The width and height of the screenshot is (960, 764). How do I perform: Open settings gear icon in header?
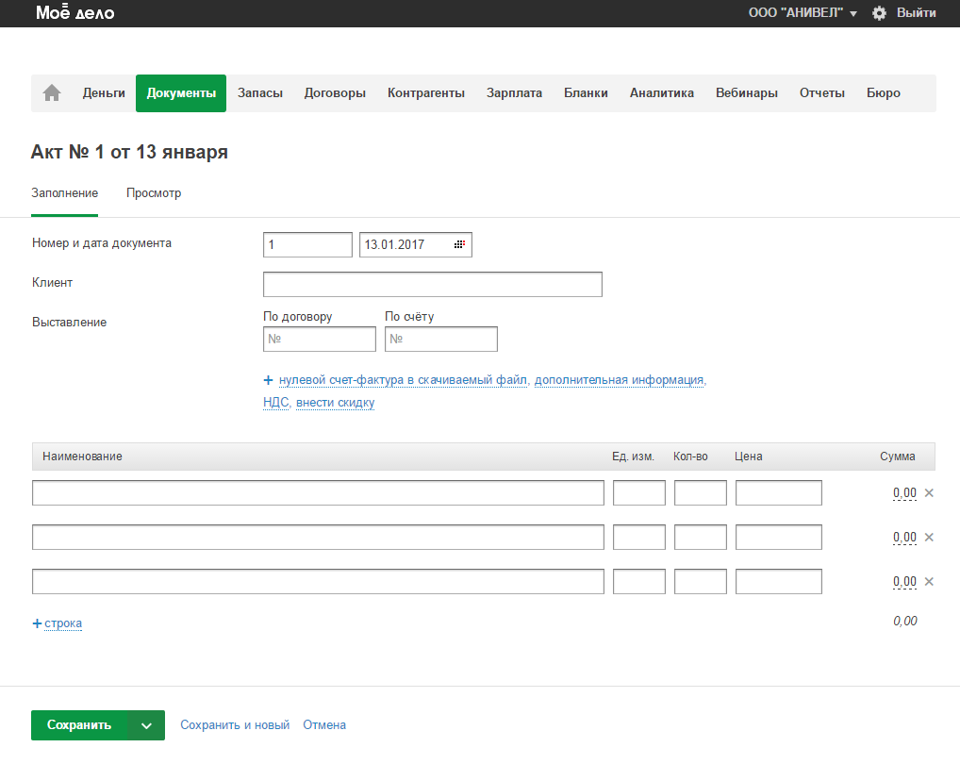pyautogui.click(x=879, y=13)
